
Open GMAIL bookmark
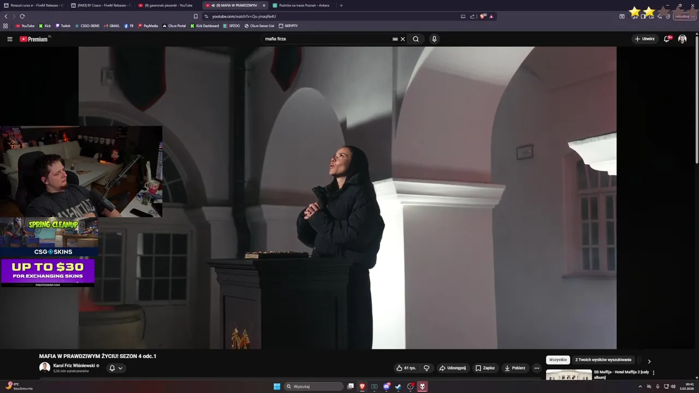click(112, 26)
